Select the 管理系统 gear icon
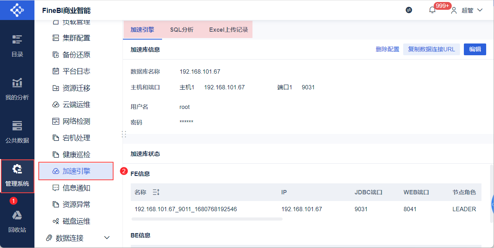This screenshot has height=248, width=494. pos(17,169)
